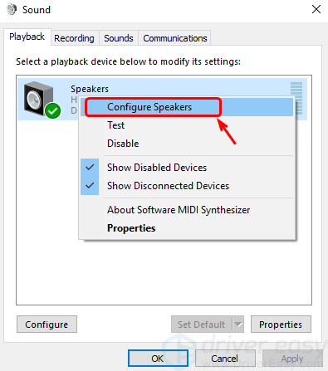Toggle Show Disabled Devices checkmark
The height and width of the screenshot is (371, 328).
[x=90, y=168]
